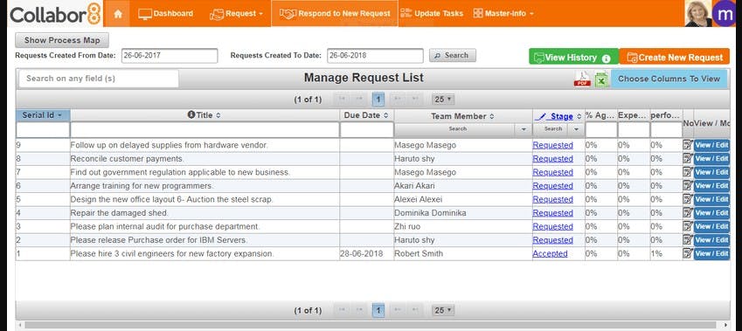Click the Search button by date fields

(x=453, y=55)
